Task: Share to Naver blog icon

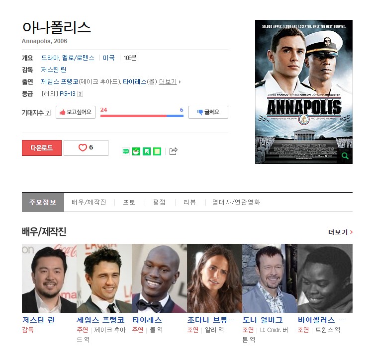Action: [x=126, y=151]
